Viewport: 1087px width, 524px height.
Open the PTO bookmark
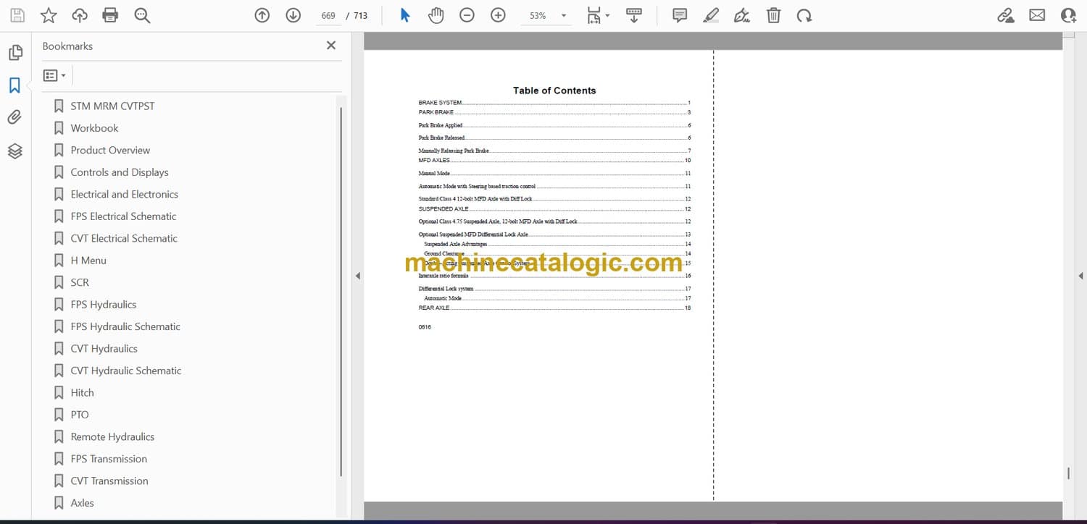[x=80, y=415]
